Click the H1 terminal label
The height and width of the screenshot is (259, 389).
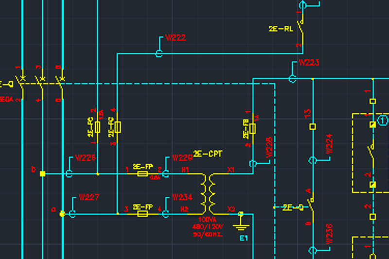point(185,170)
